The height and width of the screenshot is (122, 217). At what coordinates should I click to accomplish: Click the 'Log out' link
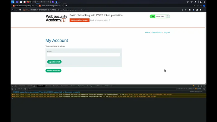click(167, 32)
